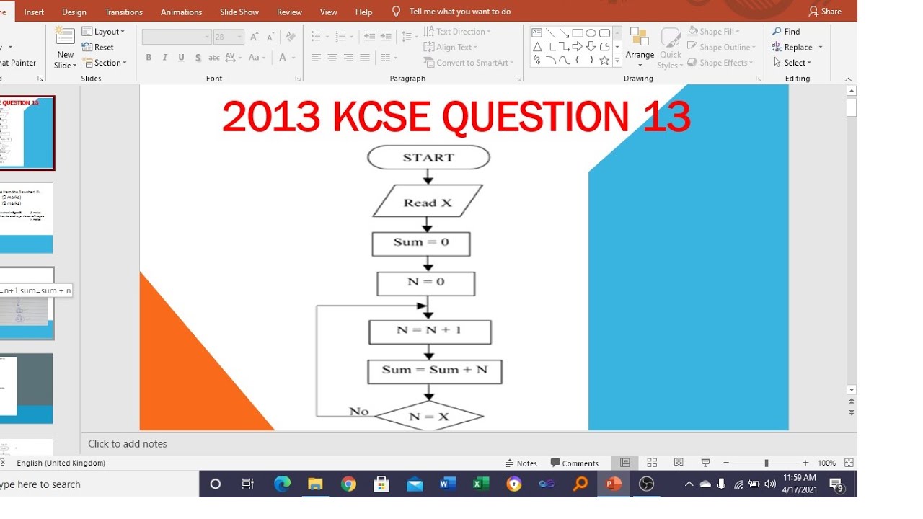The width and height of the screenshot is (923, 519).
Task: Click the Decrease List Level icon
Action: [369, 36]
